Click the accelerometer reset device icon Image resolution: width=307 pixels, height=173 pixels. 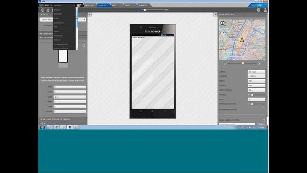84,46
